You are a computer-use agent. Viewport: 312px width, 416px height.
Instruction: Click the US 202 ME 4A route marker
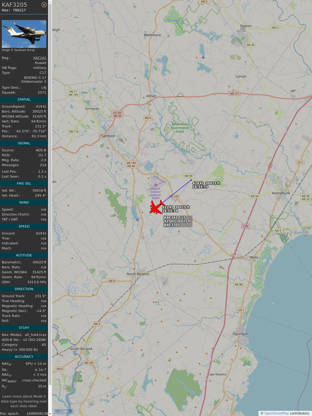[x=117, y=114]
